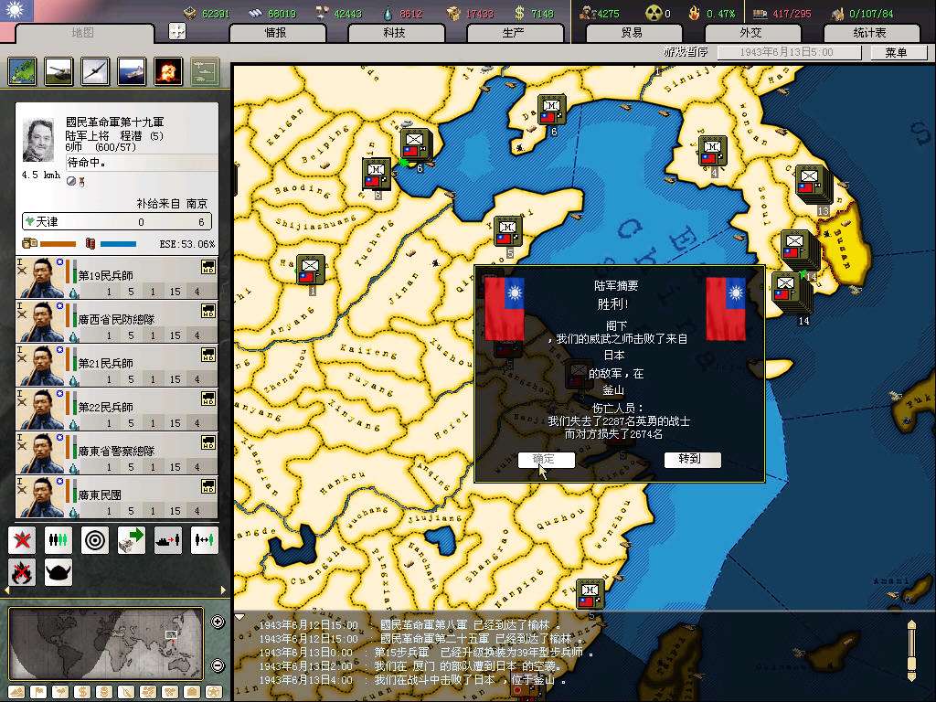Image resolution: width=936 pixels, height=702 pixels.
Task: Select the aircraft map filter icon
Action: pyautogui.click(x=95, y=71)
